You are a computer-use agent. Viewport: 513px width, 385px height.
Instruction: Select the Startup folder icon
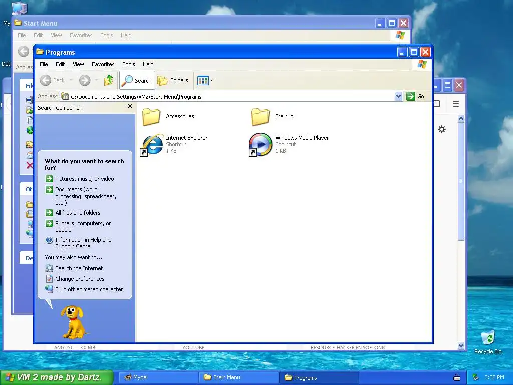(261, 117)
